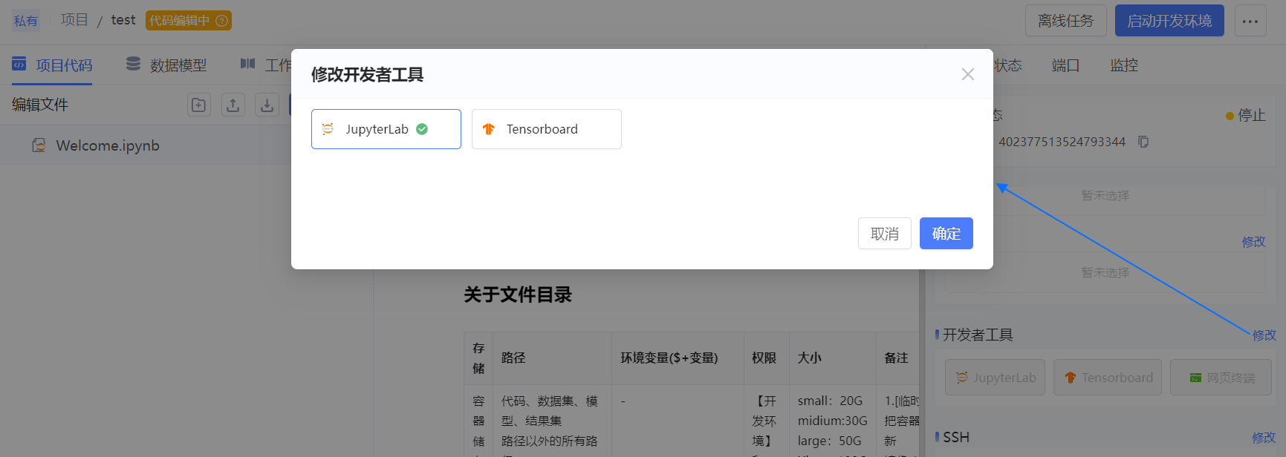The image size is (1286, 457).
Task: Click the 确定 confirm button
Action: pyautogui.click(x=946, y=234)
